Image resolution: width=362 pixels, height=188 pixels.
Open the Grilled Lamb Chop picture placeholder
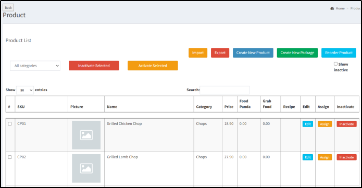pyautogui.click(x=86, y=168)
